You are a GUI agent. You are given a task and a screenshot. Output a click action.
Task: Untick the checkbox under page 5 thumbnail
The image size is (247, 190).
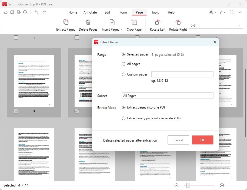16,111
